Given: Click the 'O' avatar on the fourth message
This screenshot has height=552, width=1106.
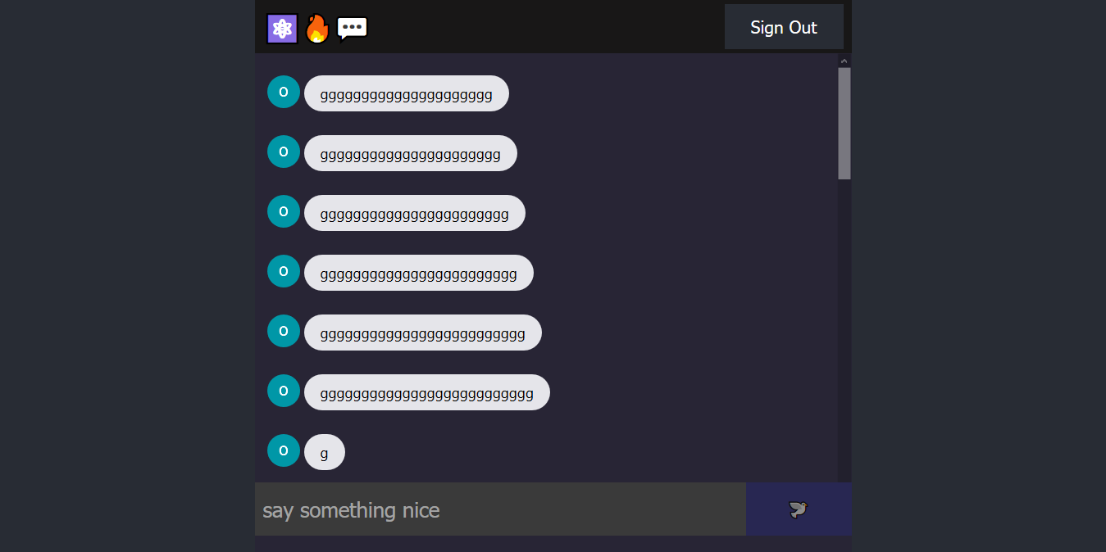Looking at the screenshot, I should (x=283, y=271).
